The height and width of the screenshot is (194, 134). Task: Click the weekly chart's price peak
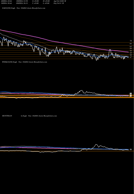[x=81, y=91]
